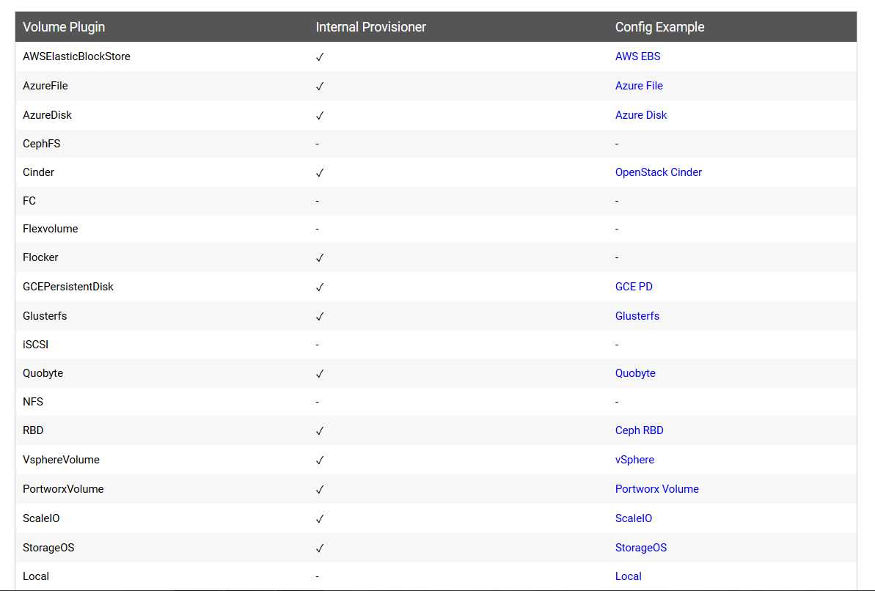Click the Internal Provisioner column header

pyautogui.click(x=370, y=27)
